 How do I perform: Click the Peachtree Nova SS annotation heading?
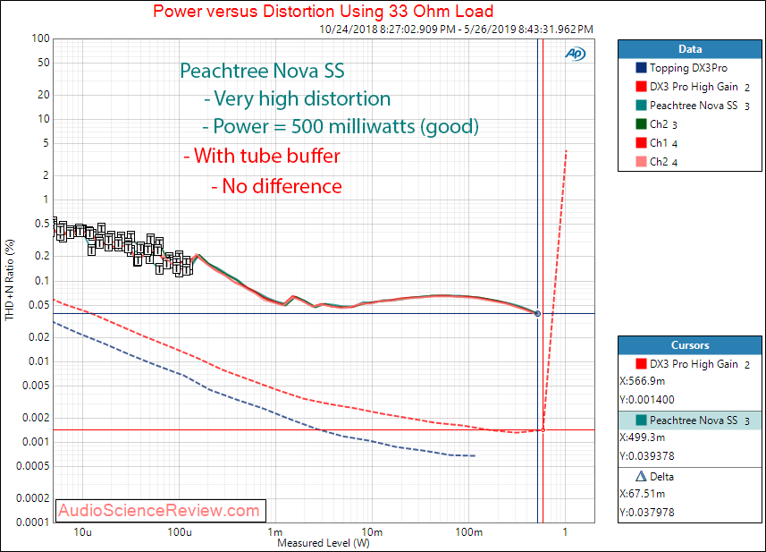[262, 71]
